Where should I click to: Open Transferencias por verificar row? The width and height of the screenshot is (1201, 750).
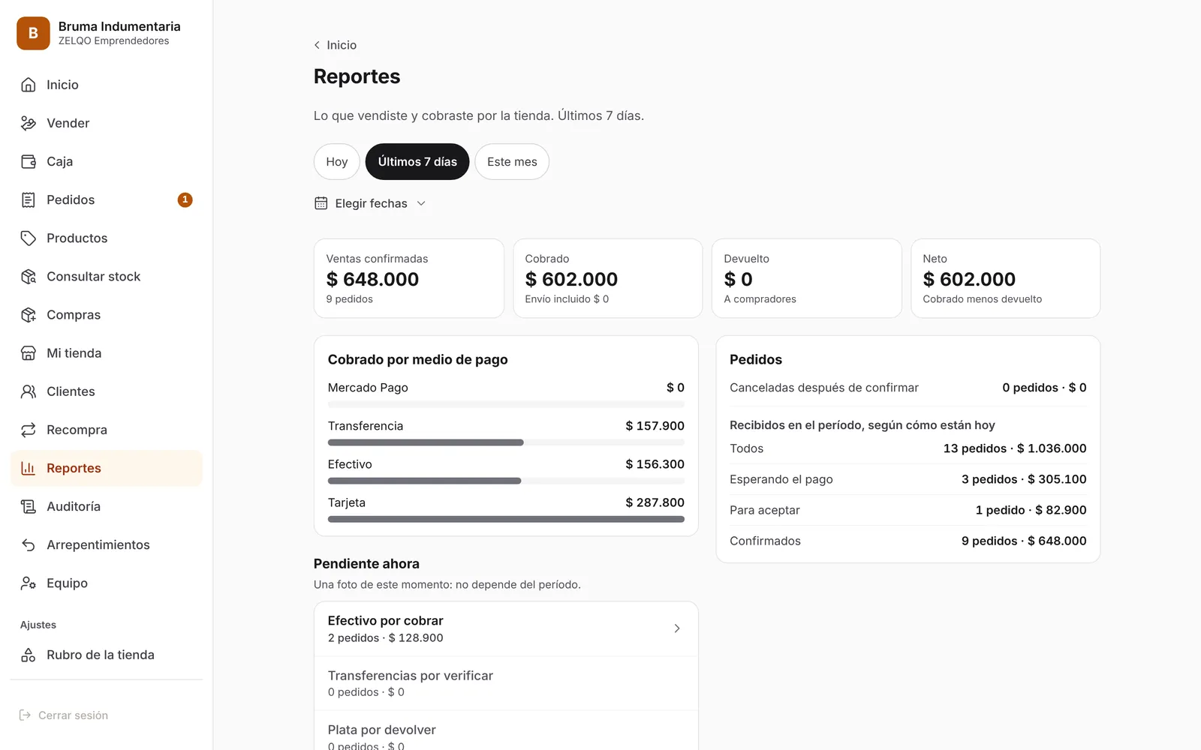506,683
